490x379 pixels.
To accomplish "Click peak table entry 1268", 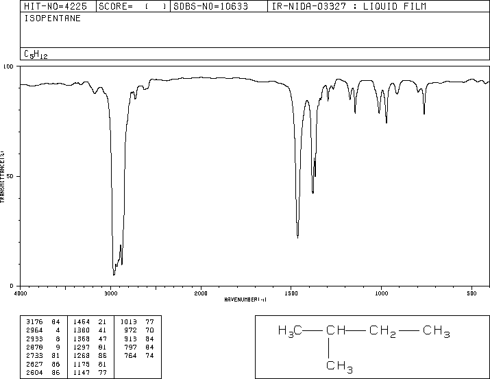I will point(82,356).
